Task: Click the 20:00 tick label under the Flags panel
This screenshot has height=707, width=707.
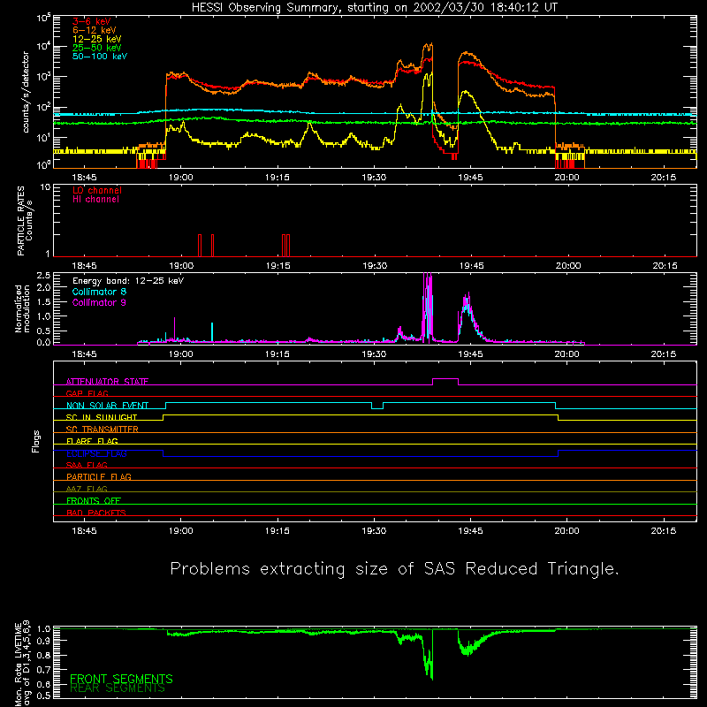Action: pos(566,531)
